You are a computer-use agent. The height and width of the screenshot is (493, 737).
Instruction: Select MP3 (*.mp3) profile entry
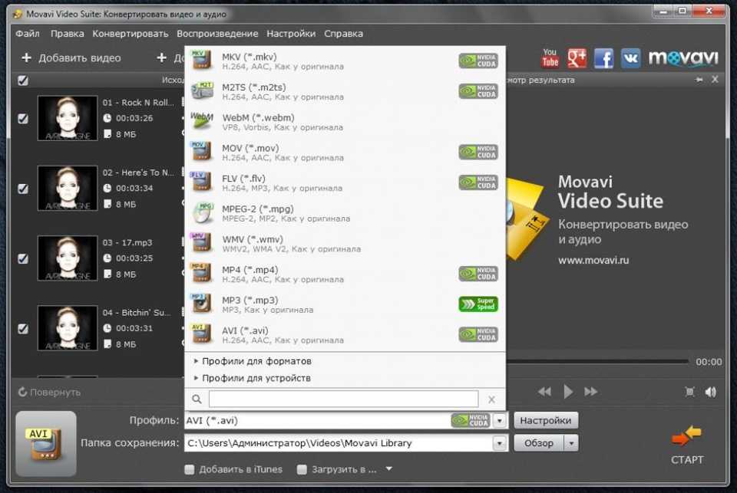[x=345, y=304]
